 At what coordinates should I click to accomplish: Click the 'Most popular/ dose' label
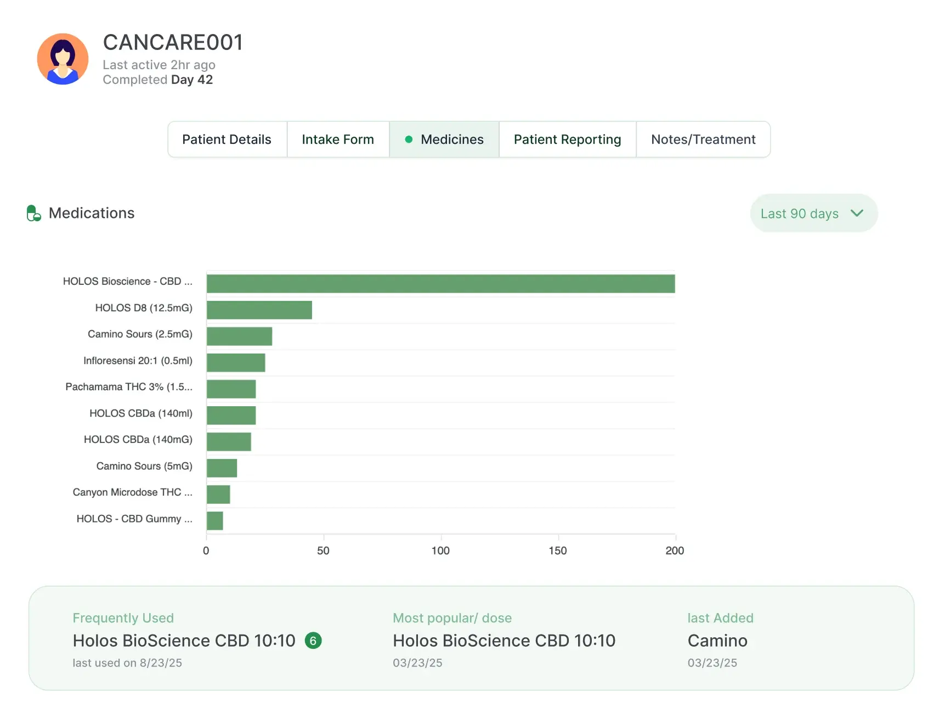452,618
